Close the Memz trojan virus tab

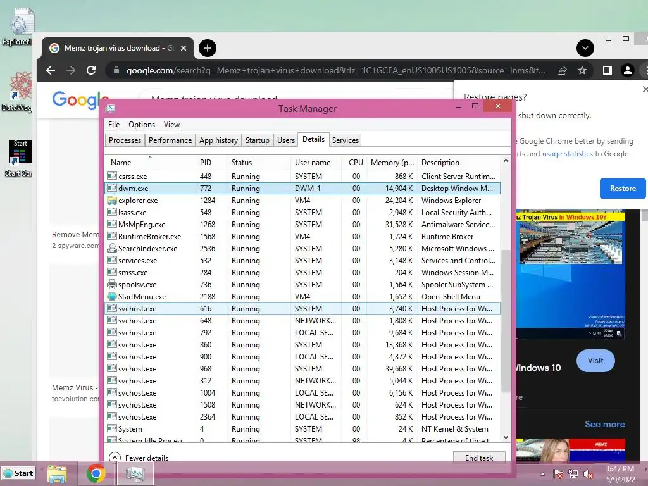184,48
